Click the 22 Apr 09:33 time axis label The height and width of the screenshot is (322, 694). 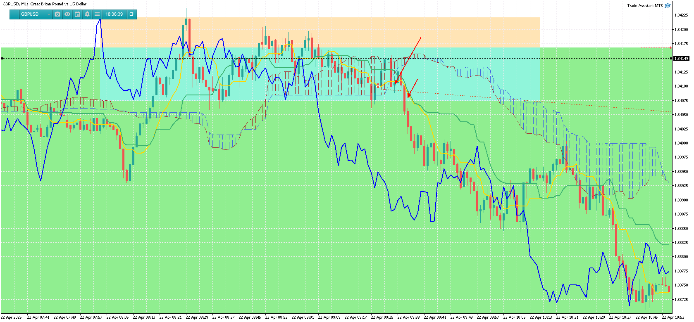click(408, 317)
